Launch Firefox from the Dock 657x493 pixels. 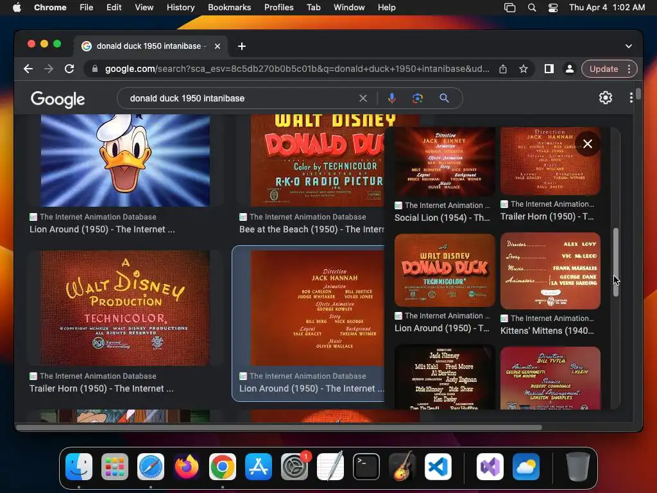pos(187,466)
